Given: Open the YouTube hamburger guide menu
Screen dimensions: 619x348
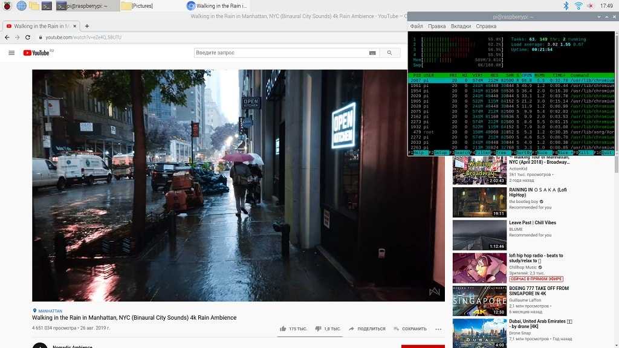Looking at the screenshot, I should click(x=11, y=53).
